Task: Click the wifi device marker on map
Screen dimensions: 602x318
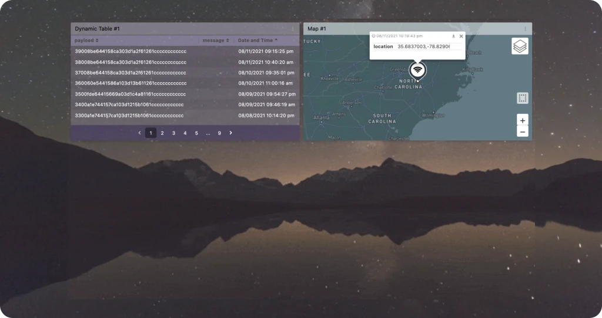Action: (418, 70)
